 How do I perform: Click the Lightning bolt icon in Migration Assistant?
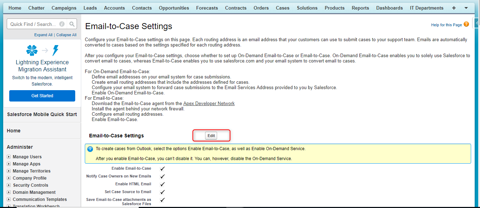pyautogui.click(x=55, y=50)
